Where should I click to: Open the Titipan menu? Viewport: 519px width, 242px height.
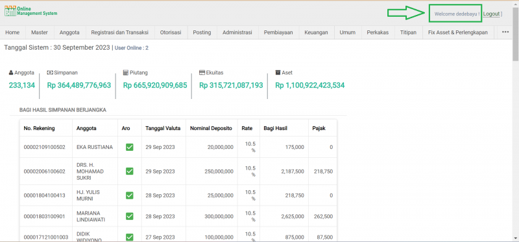(409, 32)
